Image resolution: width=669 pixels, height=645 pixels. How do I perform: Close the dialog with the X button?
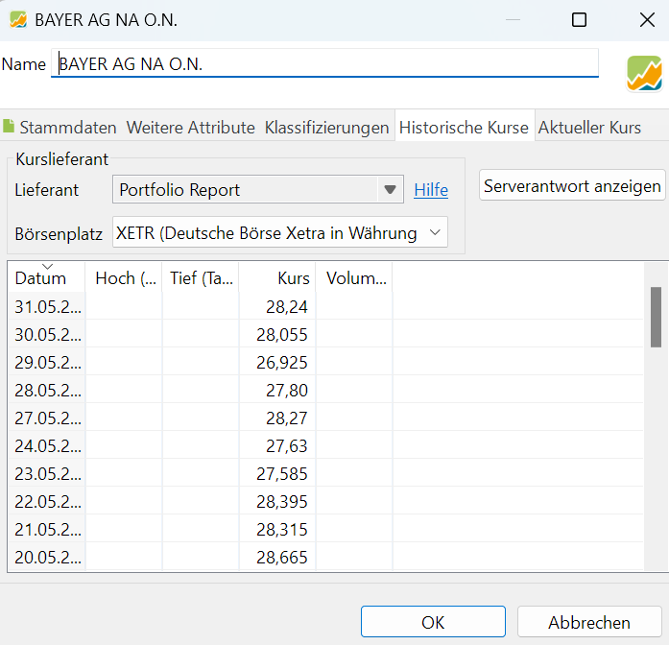(x=647, y=19)
